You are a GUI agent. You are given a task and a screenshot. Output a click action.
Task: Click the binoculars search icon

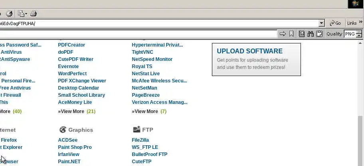point(311,34)
